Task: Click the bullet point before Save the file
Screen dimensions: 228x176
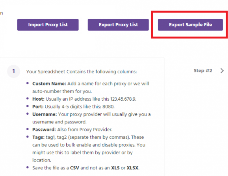Action: (x=27, y=167)
